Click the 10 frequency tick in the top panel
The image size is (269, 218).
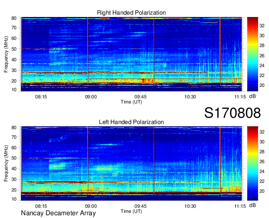tap(14, 90)
